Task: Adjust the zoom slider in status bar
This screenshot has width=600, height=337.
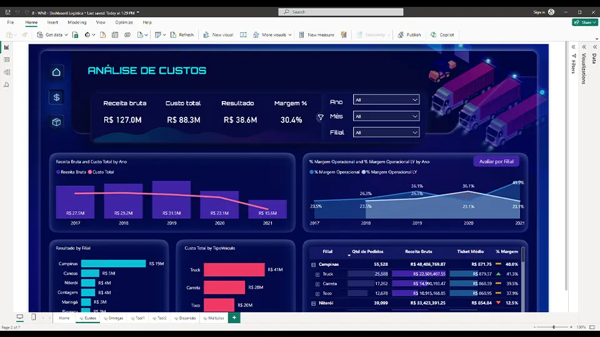Action: (553, 327)
